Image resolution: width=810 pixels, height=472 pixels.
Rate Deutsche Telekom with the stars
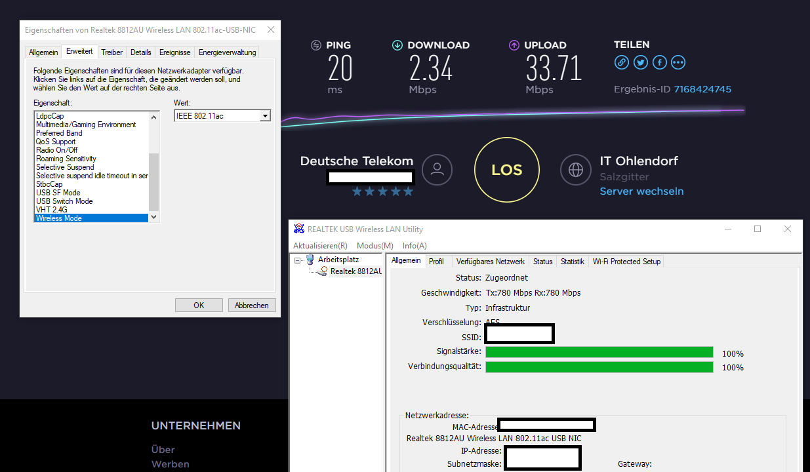tap(383, 191)
